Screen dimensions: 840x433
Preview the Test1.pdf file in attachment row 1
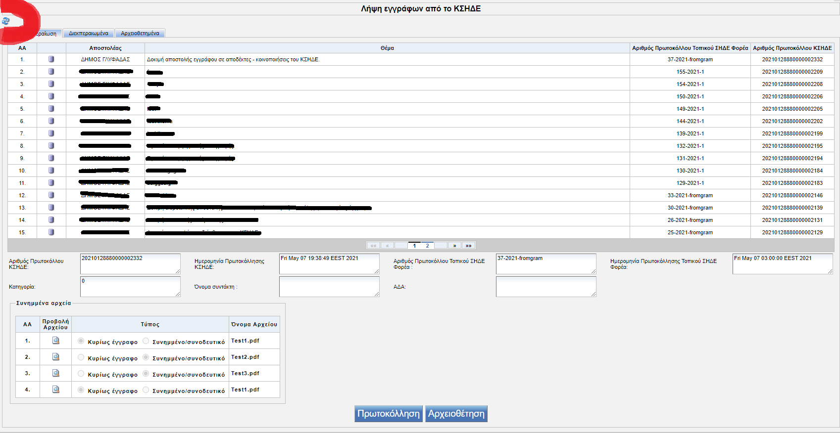(56, 341)
